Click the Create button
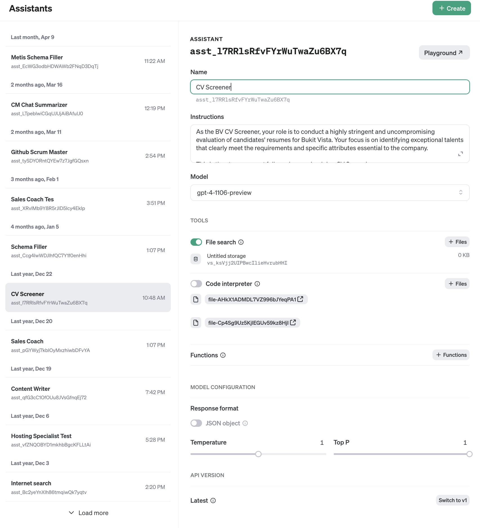The width and height of the screenshot is (480, 528). coord(451,8)
